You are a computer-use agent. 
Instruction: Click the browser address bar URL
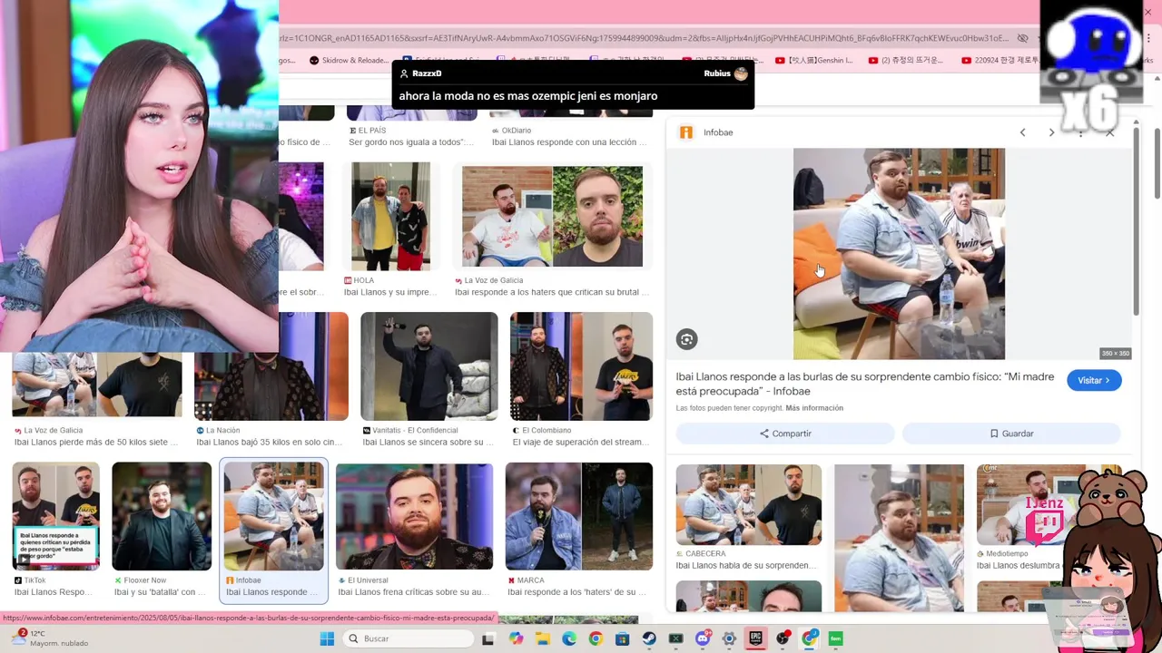[645, 38]
